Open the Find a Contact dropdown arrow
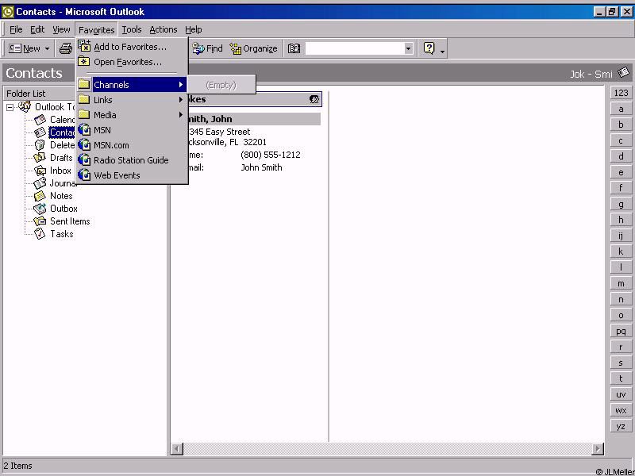Image resolution: width=635 pixels, height=476 pixels. click(408, 48)
